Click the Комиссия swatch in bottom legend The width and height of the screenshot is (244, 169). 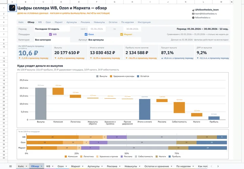tap(66, 156)
